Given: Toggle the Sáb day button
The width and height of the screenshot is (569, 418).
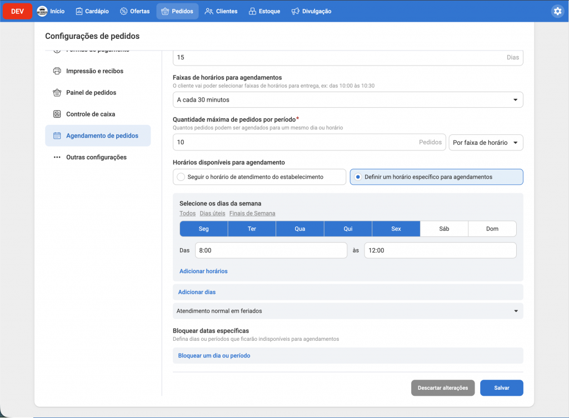Looking at the screenshot, I should (444, 229).
